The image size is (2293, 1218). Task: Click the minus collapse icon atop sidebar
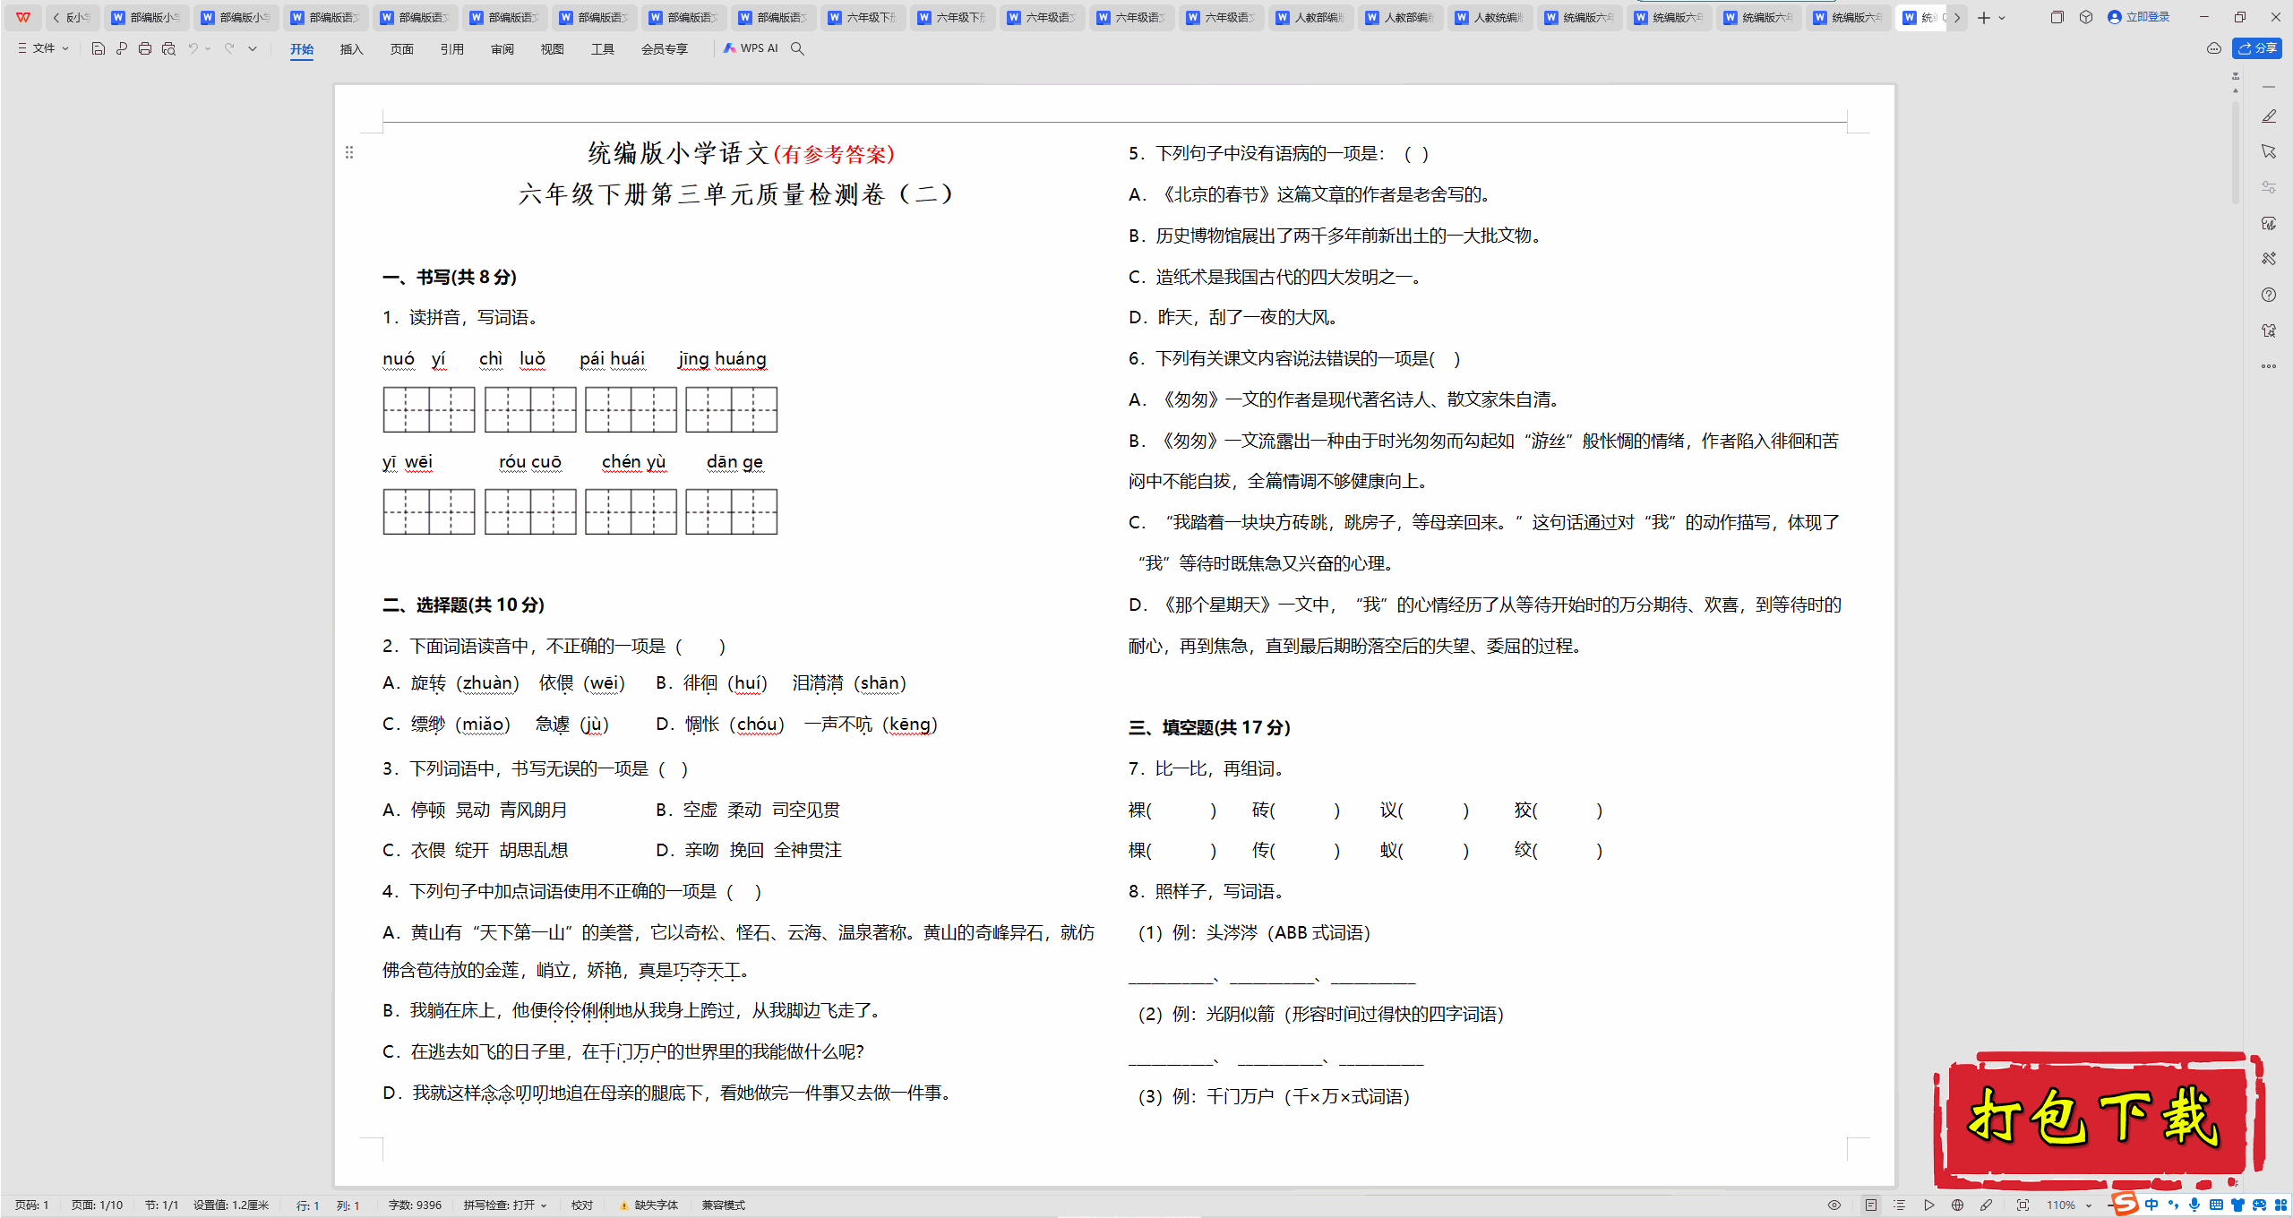coord(2269,87)
